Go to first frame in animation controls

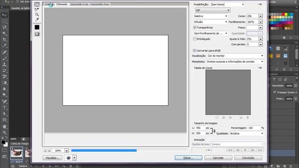coord(230,150)
